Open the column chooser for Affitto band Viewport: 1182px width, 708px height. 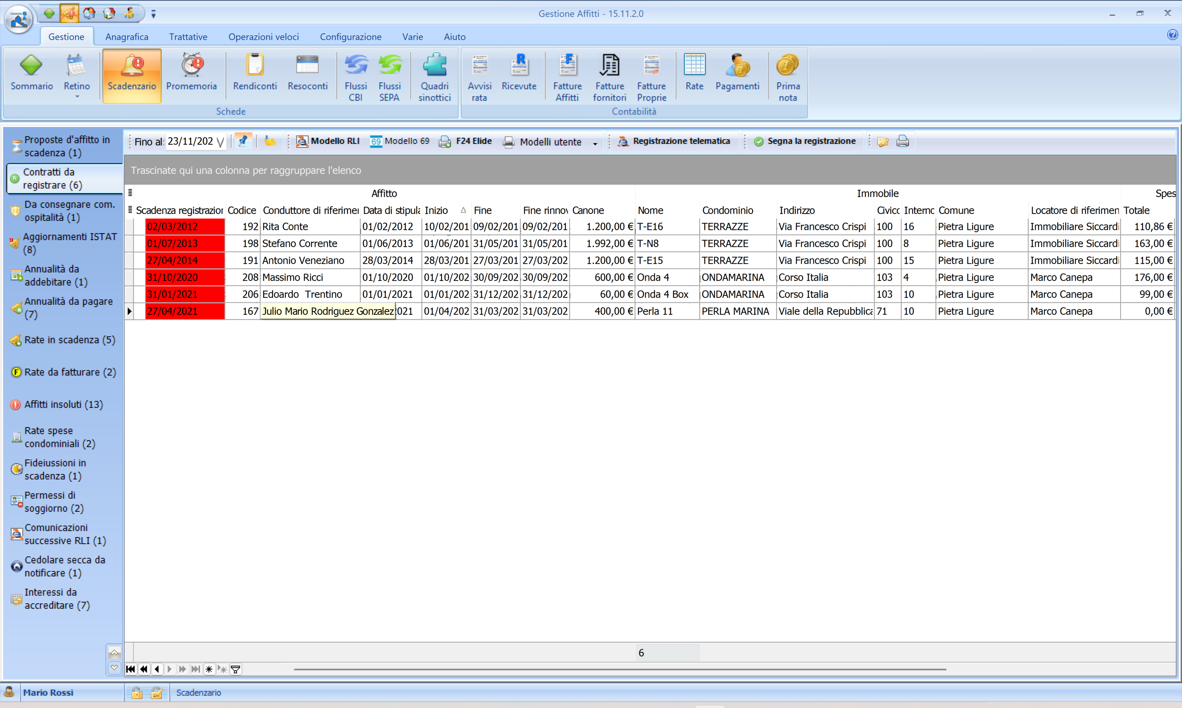pos(130,193)
